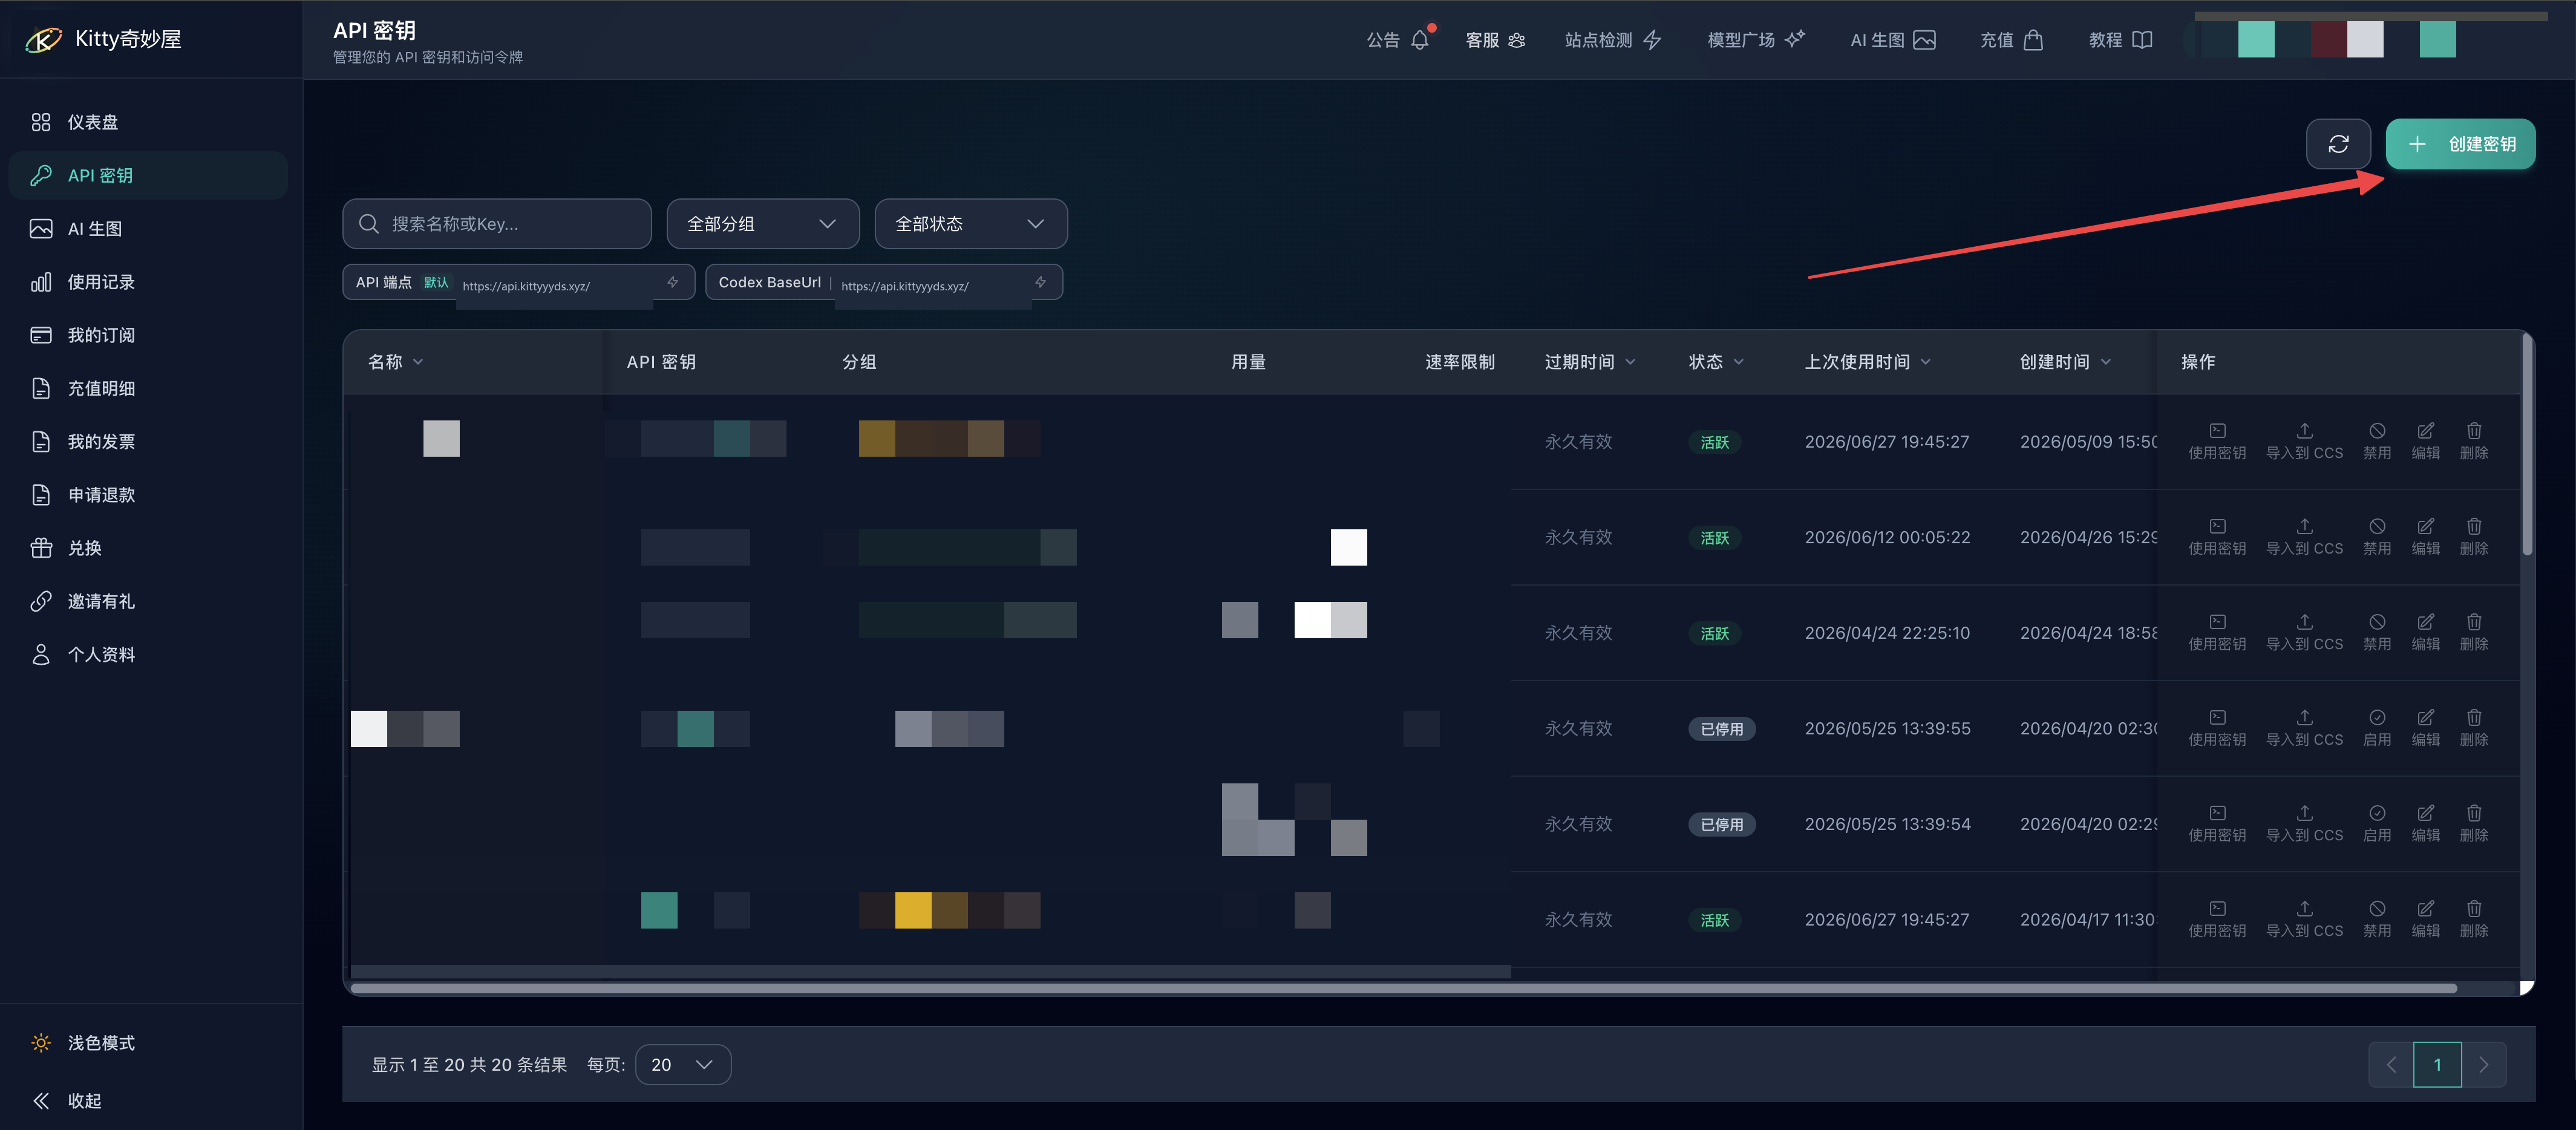Open 充值 bag icon

pos(2011,40)
